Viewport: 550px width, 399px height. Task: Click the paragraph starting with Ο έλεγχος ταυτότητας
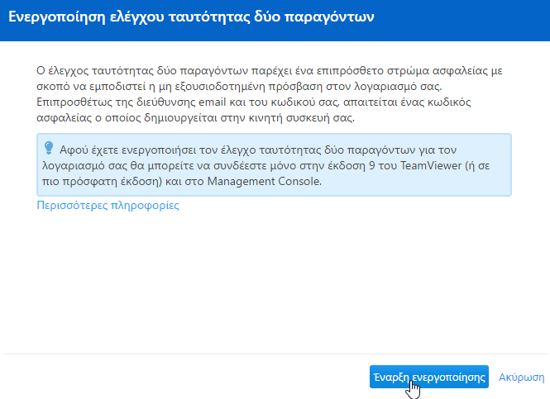(x=269, y=94)
